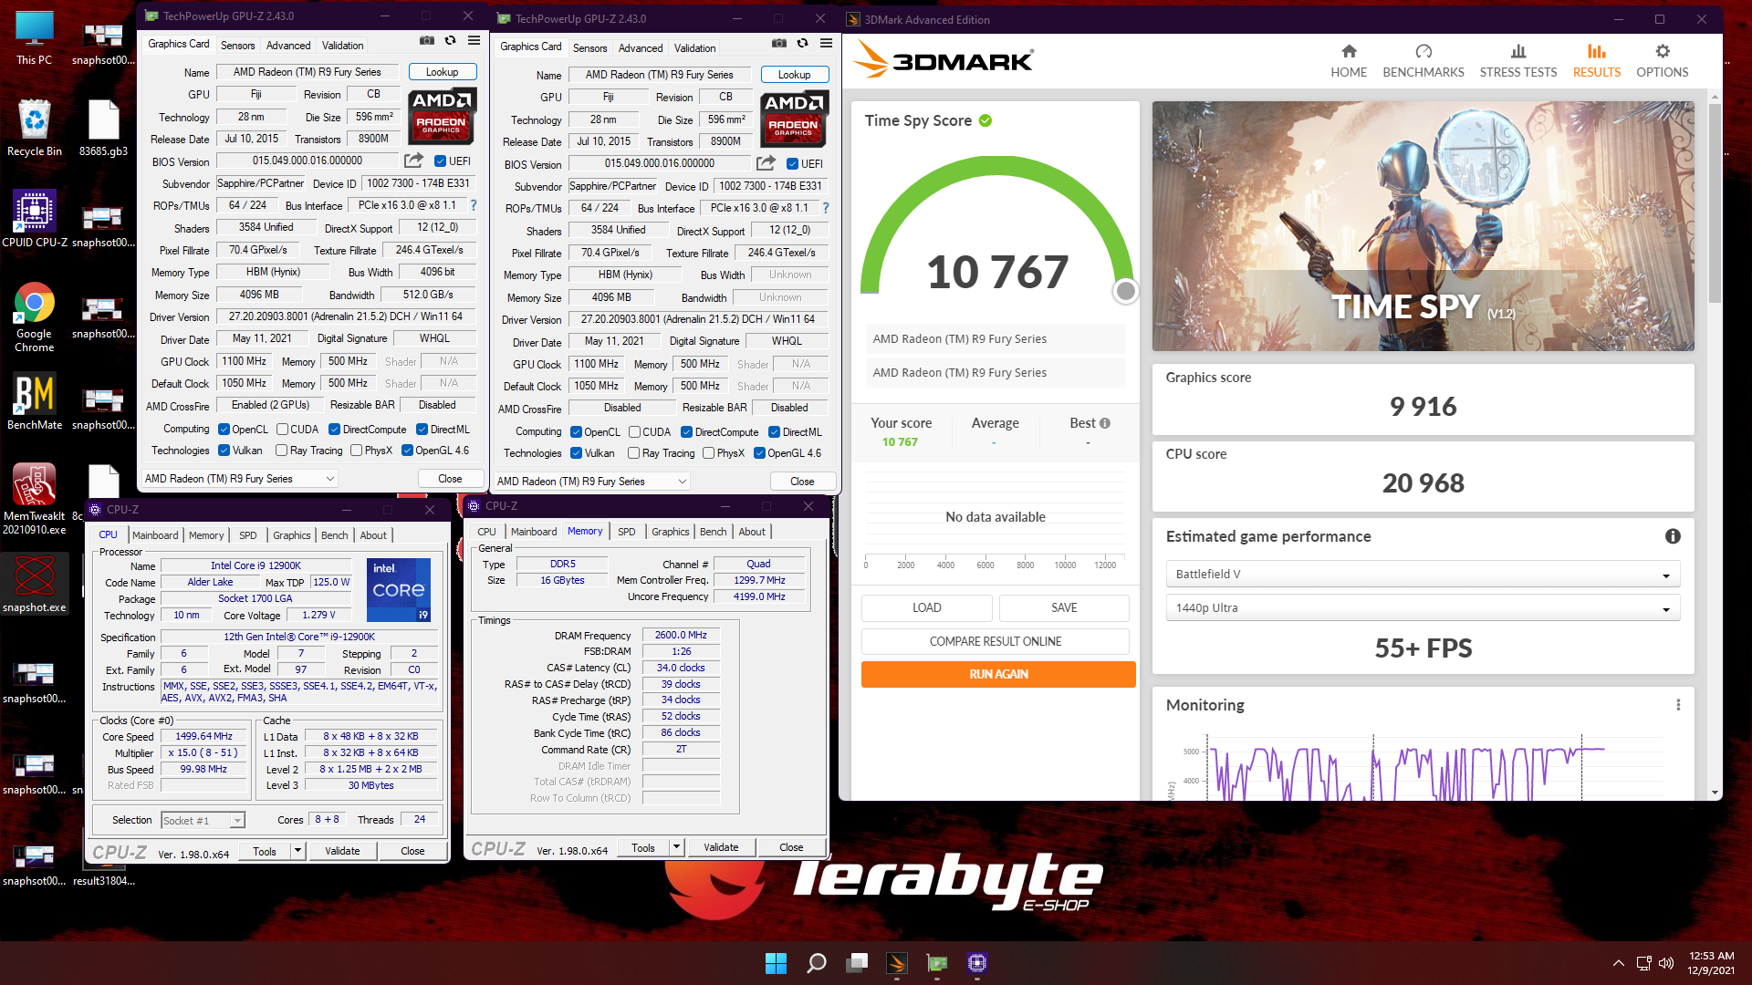The image size is (1752, 985).
Task: Toggle DirectML checkbox in right GPU-Z window
Action: (x=774, y=432)
